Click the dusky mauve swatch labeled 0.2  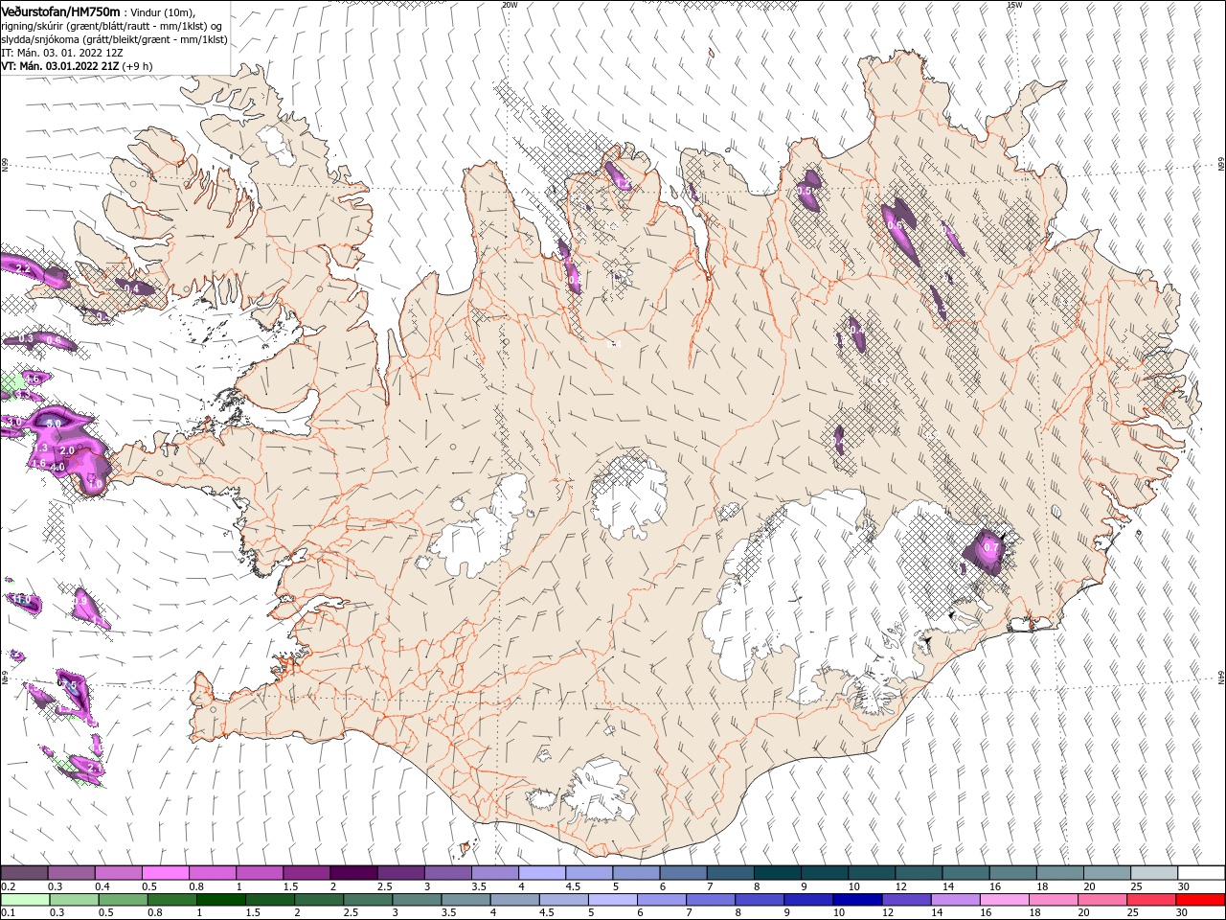[24, 873]
